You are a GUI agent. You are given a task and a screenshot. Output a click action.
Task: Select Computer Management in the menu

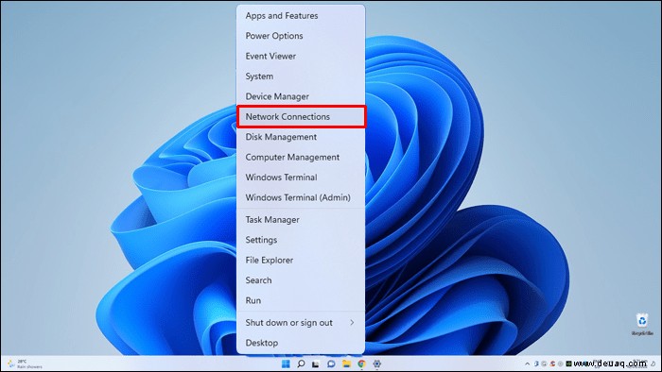(301, 157)
